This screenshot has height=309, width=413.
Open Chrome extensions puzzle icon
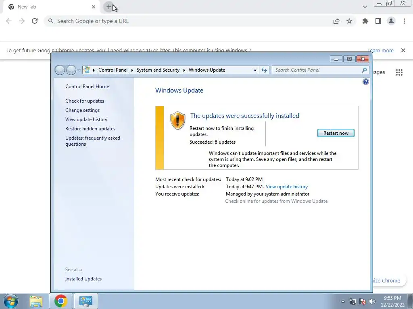pyautogui.click(x=365, y=21)
